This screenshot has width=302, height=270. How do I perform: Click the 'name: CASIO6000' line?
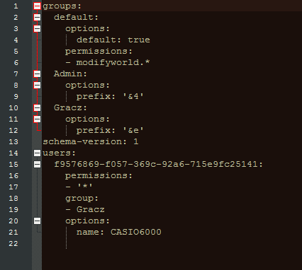coord(119,232)
